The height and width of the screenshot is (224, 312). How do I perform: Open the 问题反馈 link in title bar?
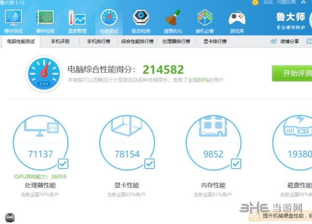[286, 2]
